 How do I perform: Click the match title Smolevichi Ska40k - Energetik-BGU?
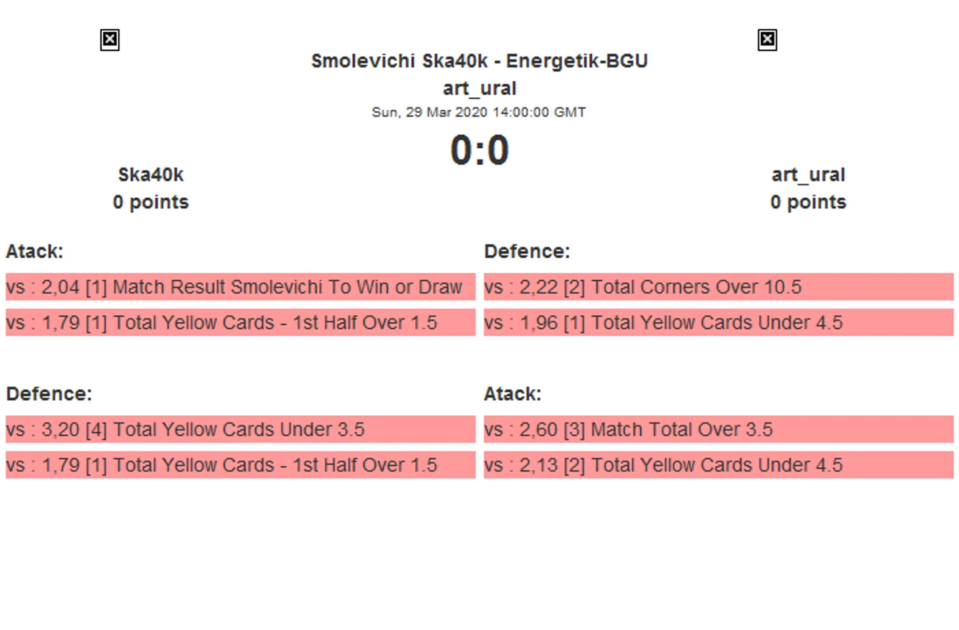[480, 61]
